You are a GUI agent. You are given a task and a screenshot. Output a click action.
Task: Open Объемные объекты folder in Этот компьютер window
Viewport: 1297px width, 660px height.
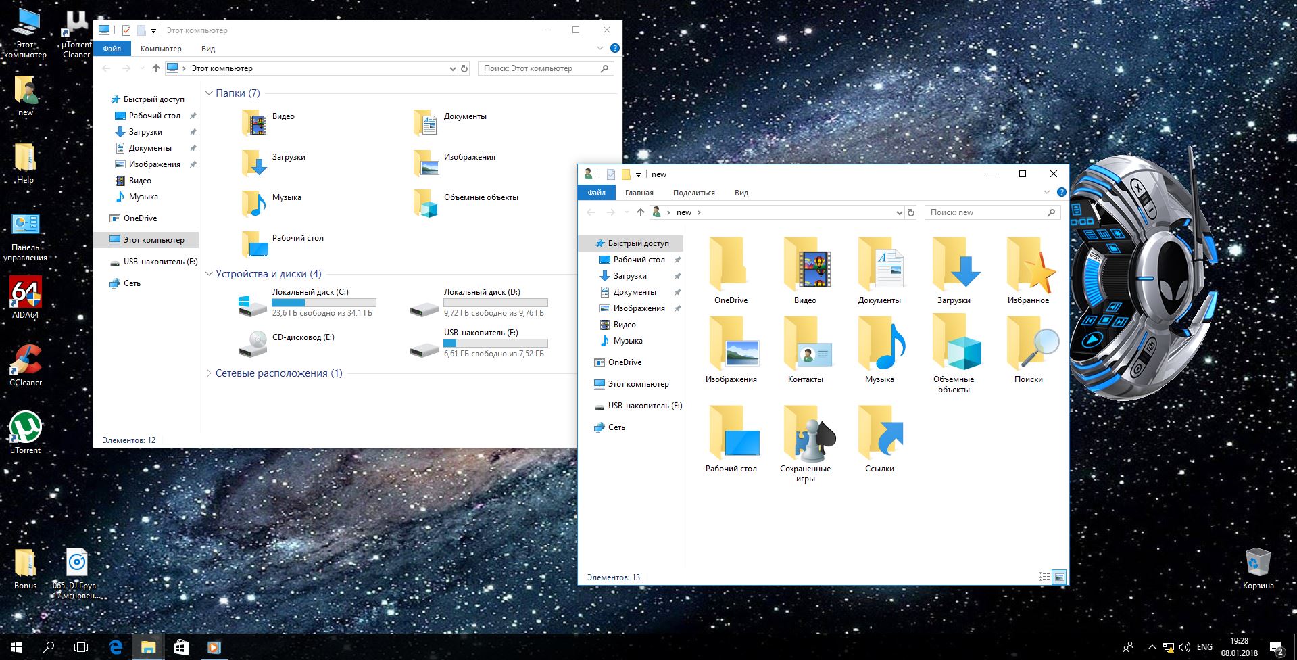[466, 205]
